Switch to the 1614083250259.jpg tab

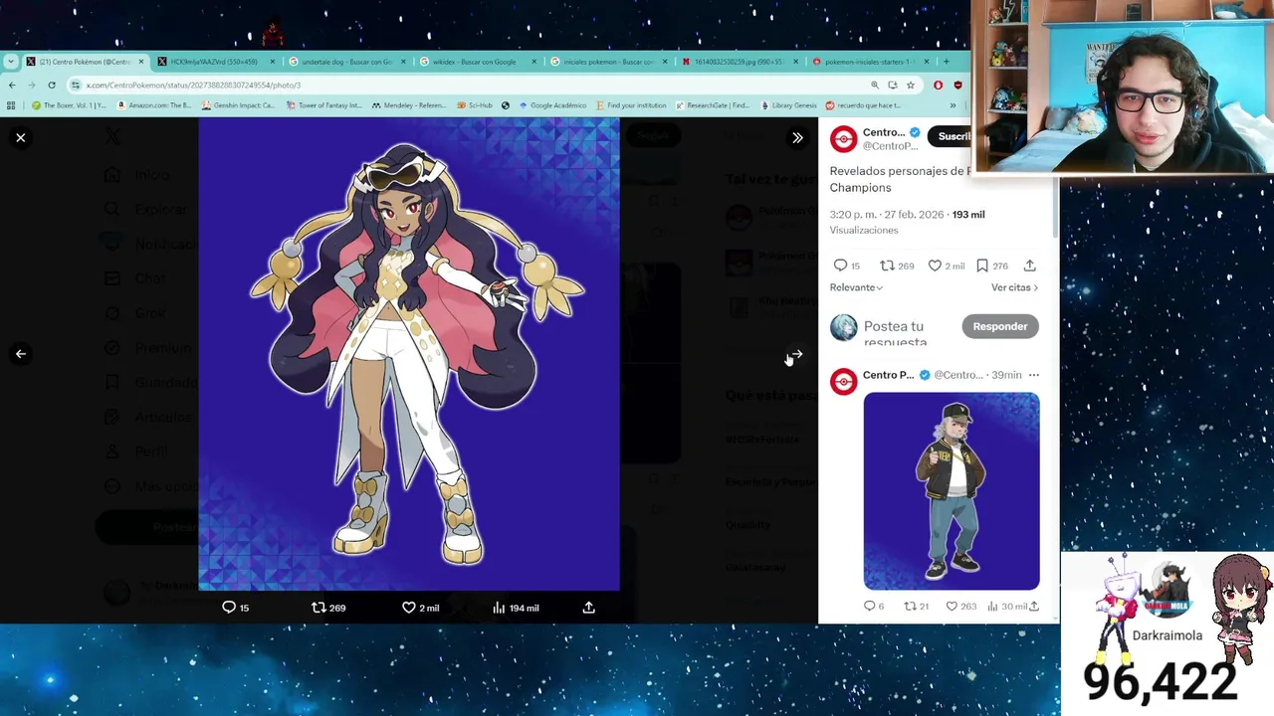739,62
